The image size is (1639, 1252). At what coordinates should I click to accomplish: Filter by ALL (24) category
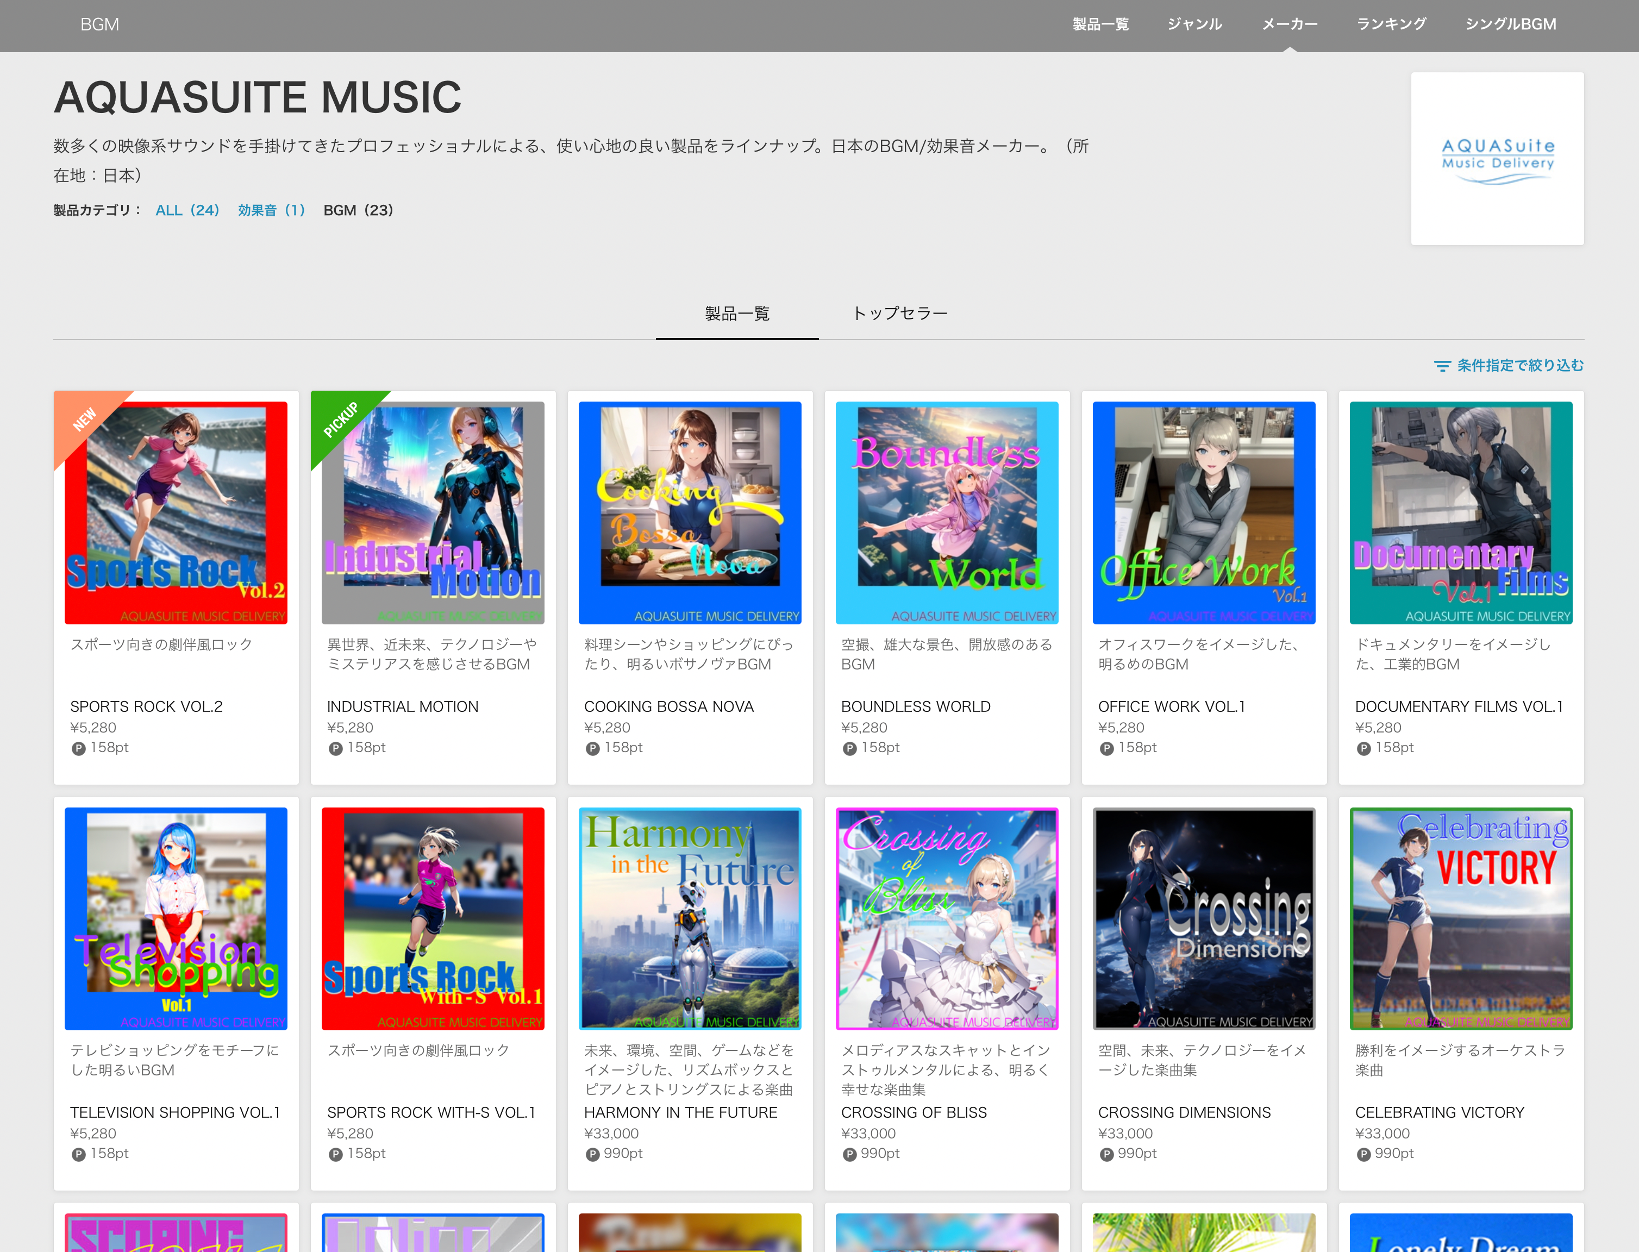tap(187, 210)
